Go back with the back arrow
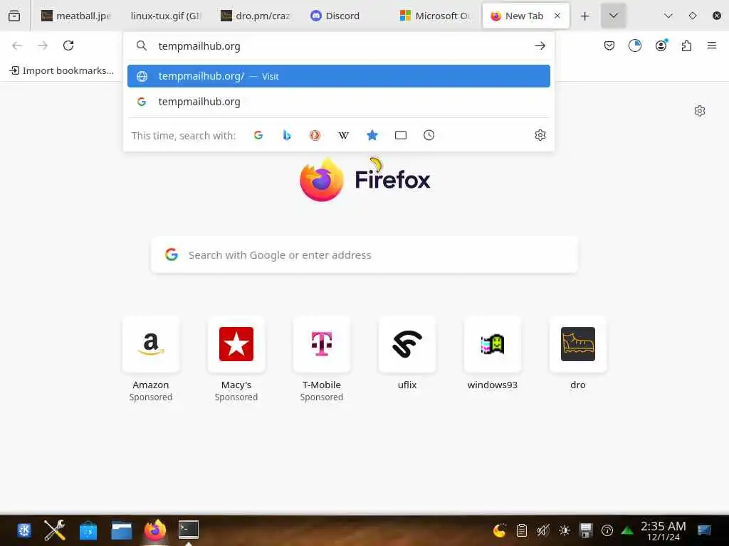 (x=17, y=45)
